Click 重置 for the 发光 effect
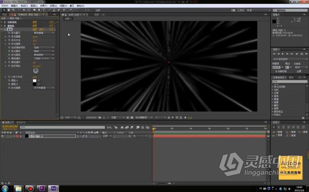 click(35, 29)
